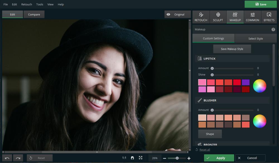This screenshot has height=163, width=279.
Task: Click the Save Makeup Style button
Action: coord(232,49)
